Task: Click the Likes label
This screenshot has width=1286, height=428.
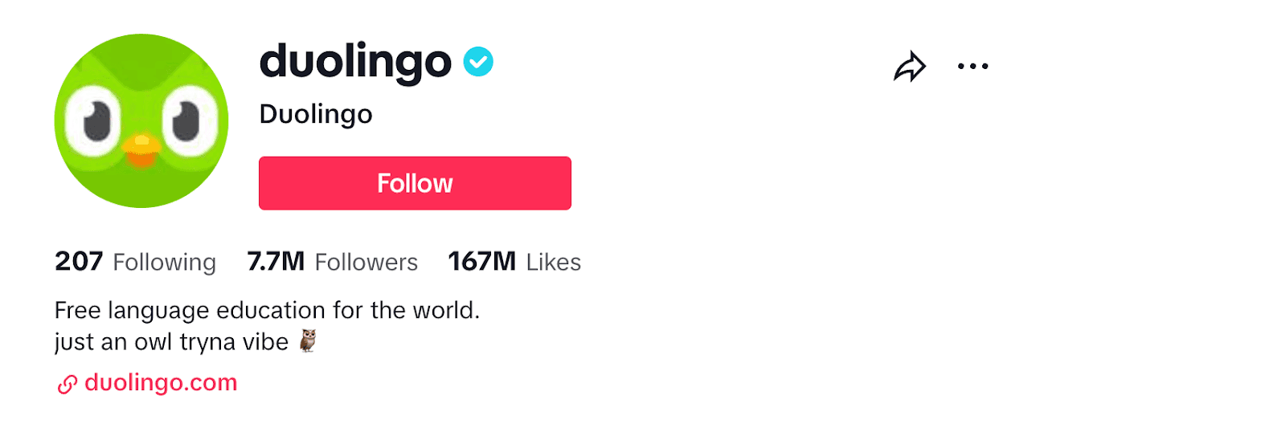Action: tap(553, 263)
